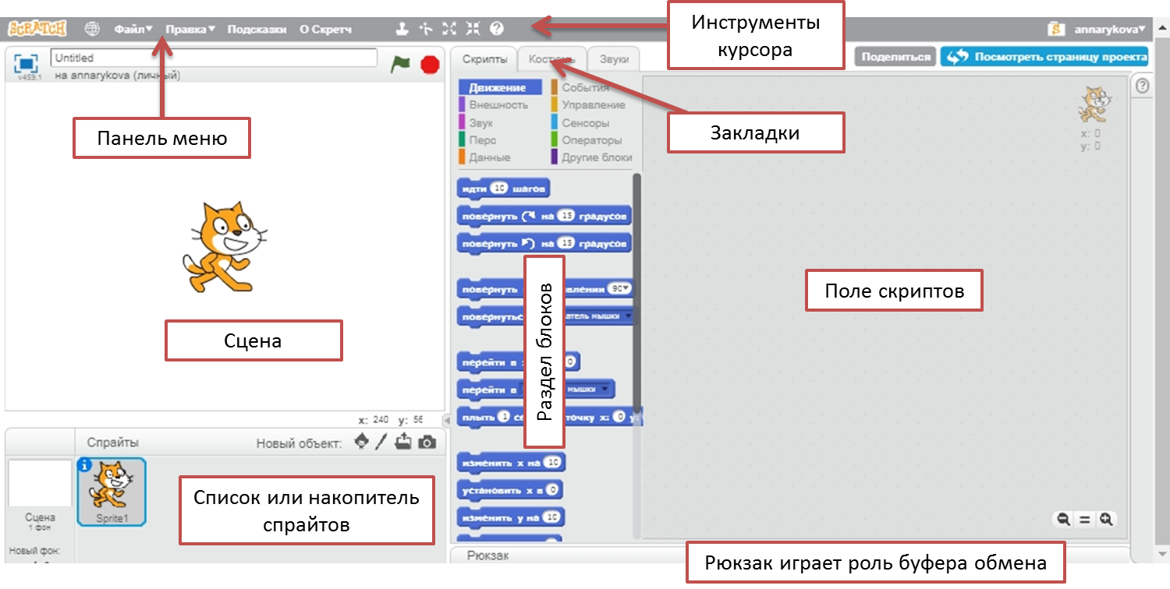This screenshot has width=1170, height=589.
Task: Open the globe language selector
Action: (x=93, y=29)
